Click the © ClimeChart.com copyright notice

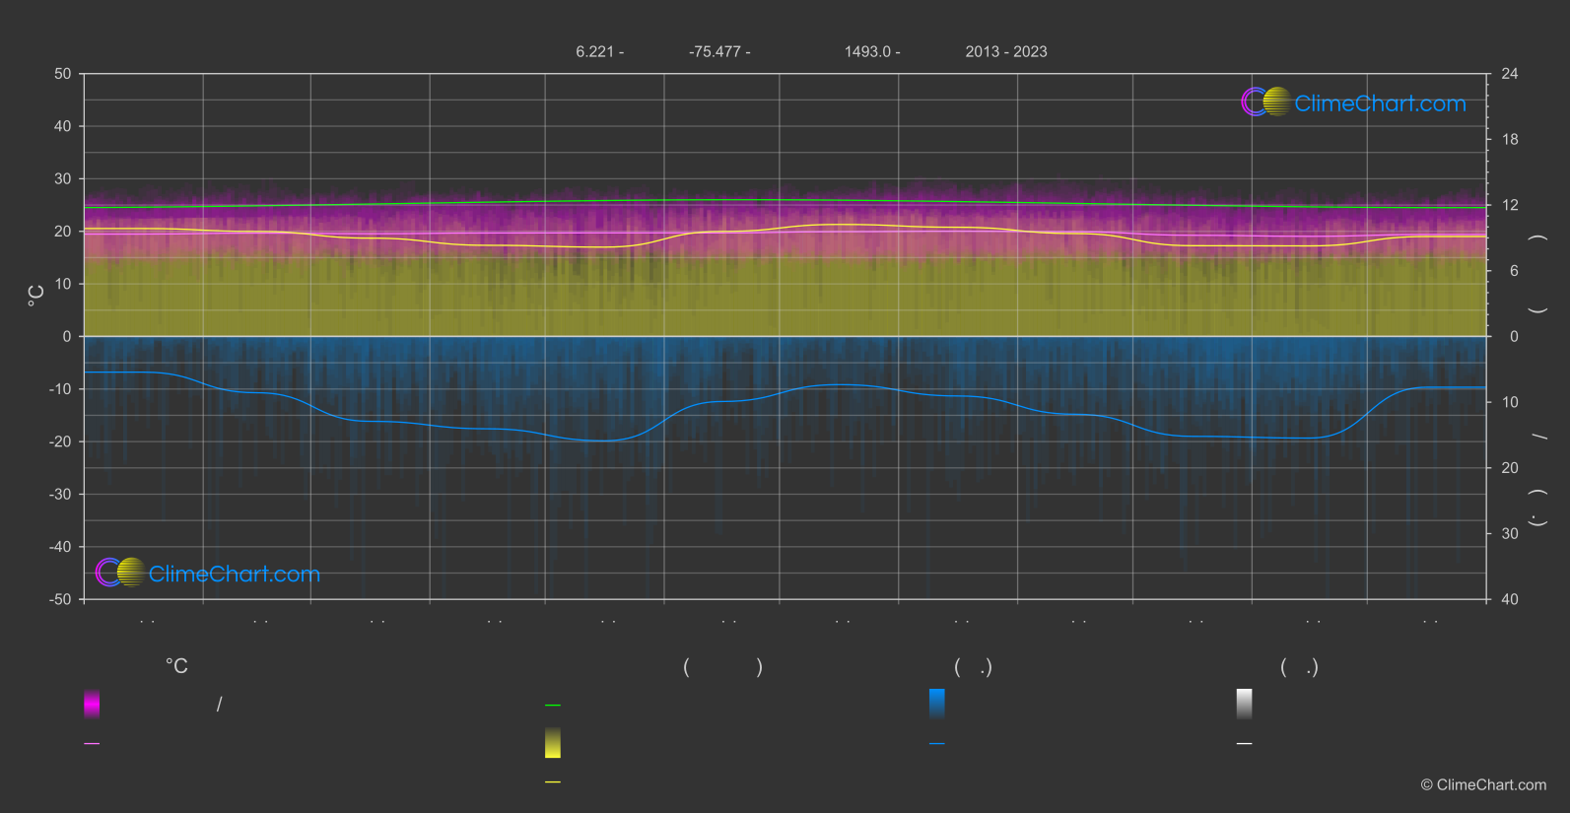coord(1483,784)
